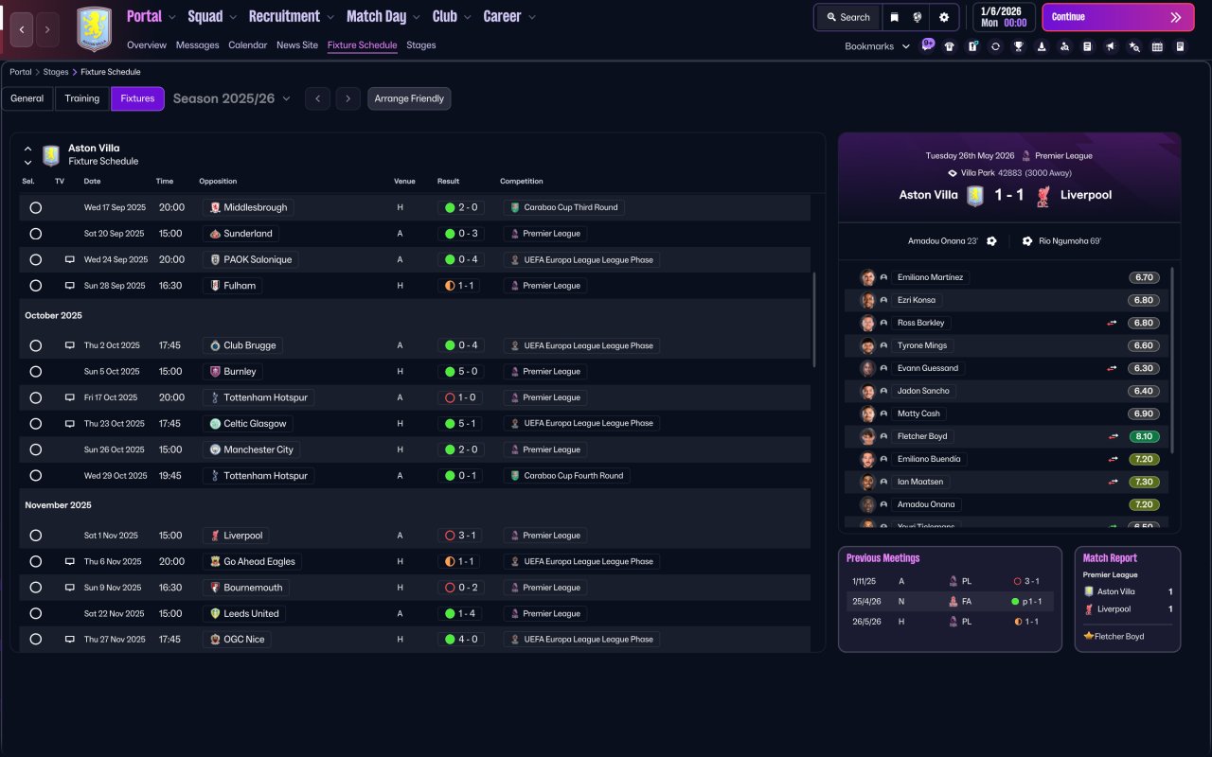Screen dimensions: 1212x757
Task: Click the lineup ratings panel scrollbar
Action: 1172,360
